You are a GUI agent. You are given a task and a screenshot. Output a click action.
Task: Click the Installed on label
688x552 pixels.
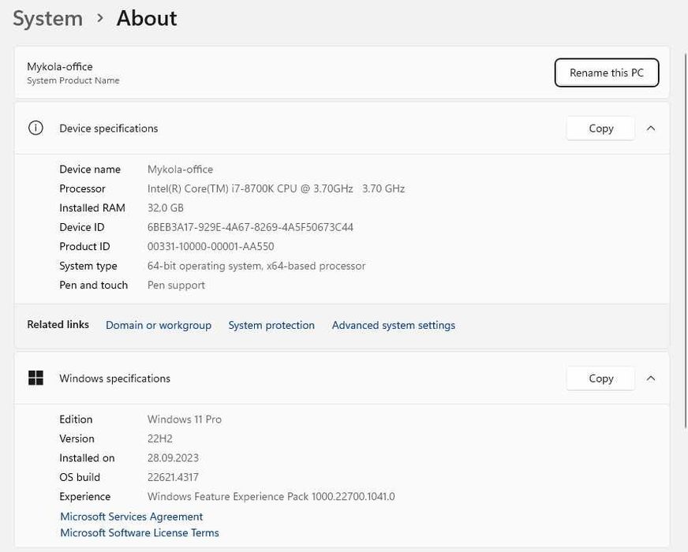click(x=87, y=457)
